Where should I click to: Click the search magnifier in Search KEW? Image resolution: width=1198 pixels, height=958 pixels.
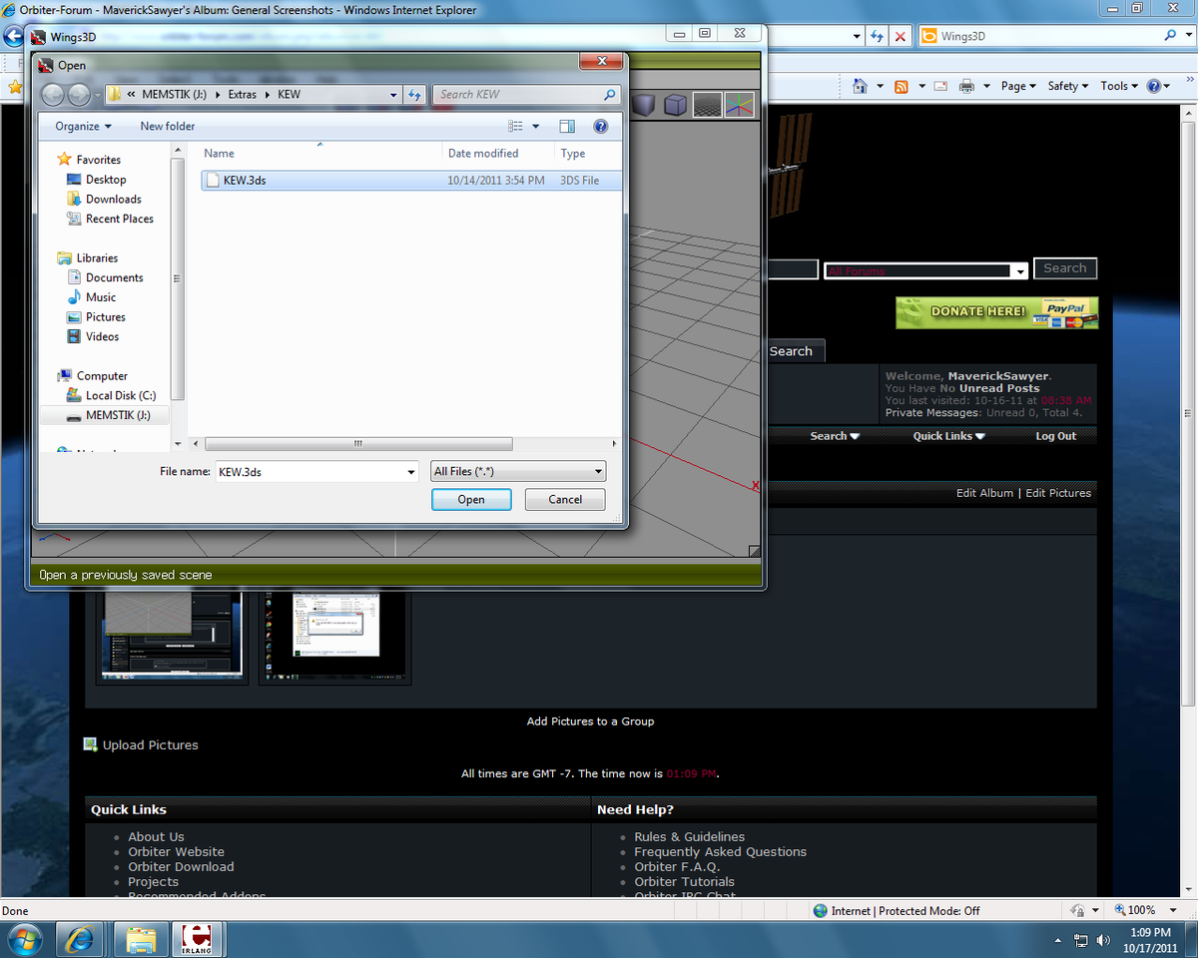click(x=609, y=95)
